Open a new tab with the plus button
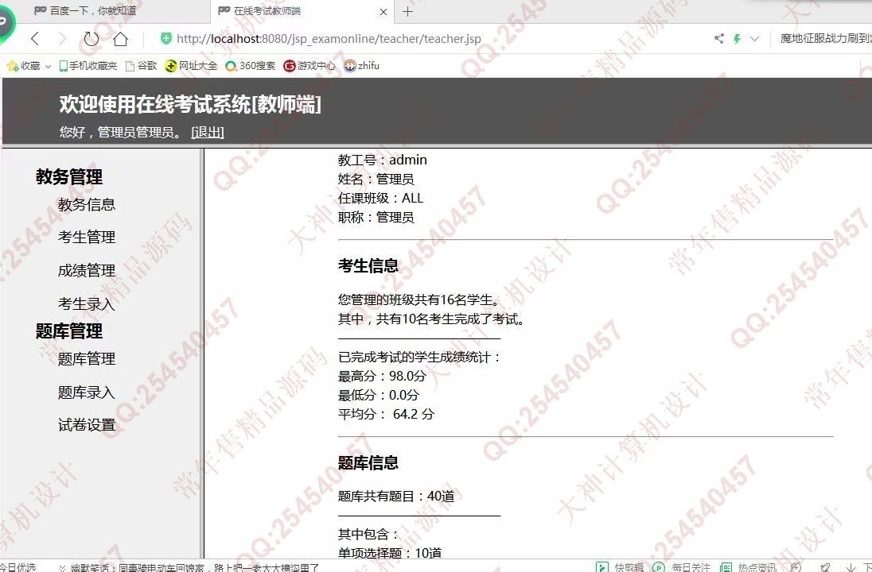Viewport: 872px width, 572px height. coord(407,11)
